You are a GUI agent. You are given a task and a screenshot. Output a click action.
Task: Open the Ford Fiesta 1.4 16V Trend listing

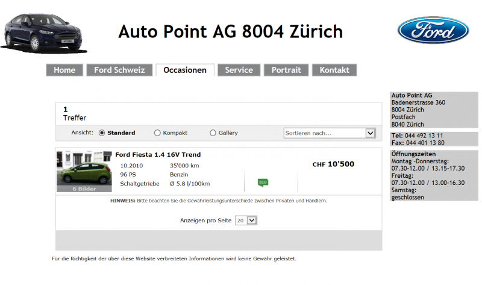coord(158,155)
